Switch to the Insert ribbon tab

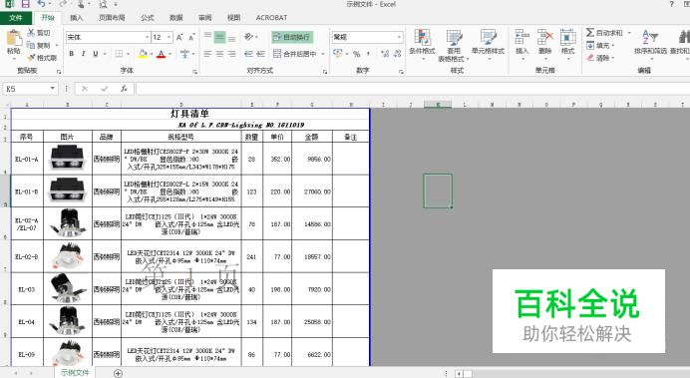click(76, 18)
